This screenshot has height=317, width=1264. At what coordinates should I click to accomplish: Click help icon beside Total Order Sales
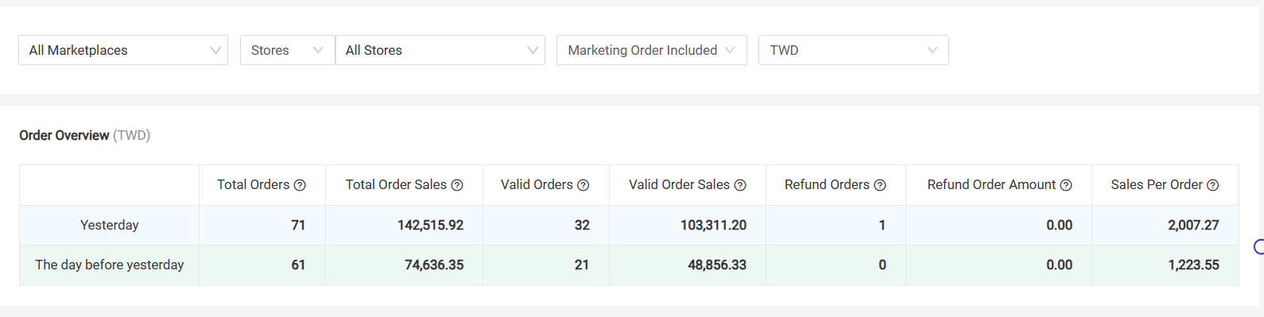coord(457,185)
